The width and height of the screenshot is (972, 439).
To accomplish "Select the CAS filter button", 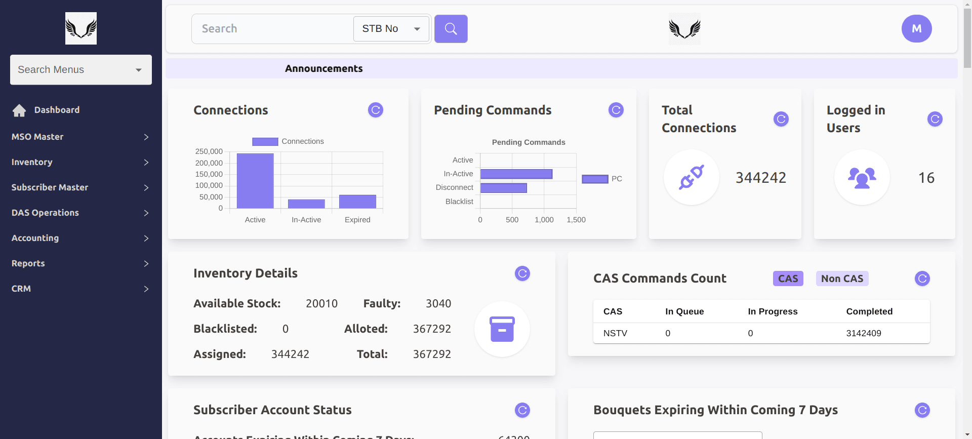I will click(788, 278).
